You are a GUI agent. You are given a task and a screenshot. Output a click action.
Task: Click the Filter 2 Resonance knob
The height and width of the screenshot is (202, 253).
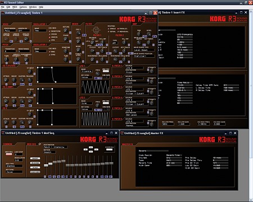click(x=115, y=59)
